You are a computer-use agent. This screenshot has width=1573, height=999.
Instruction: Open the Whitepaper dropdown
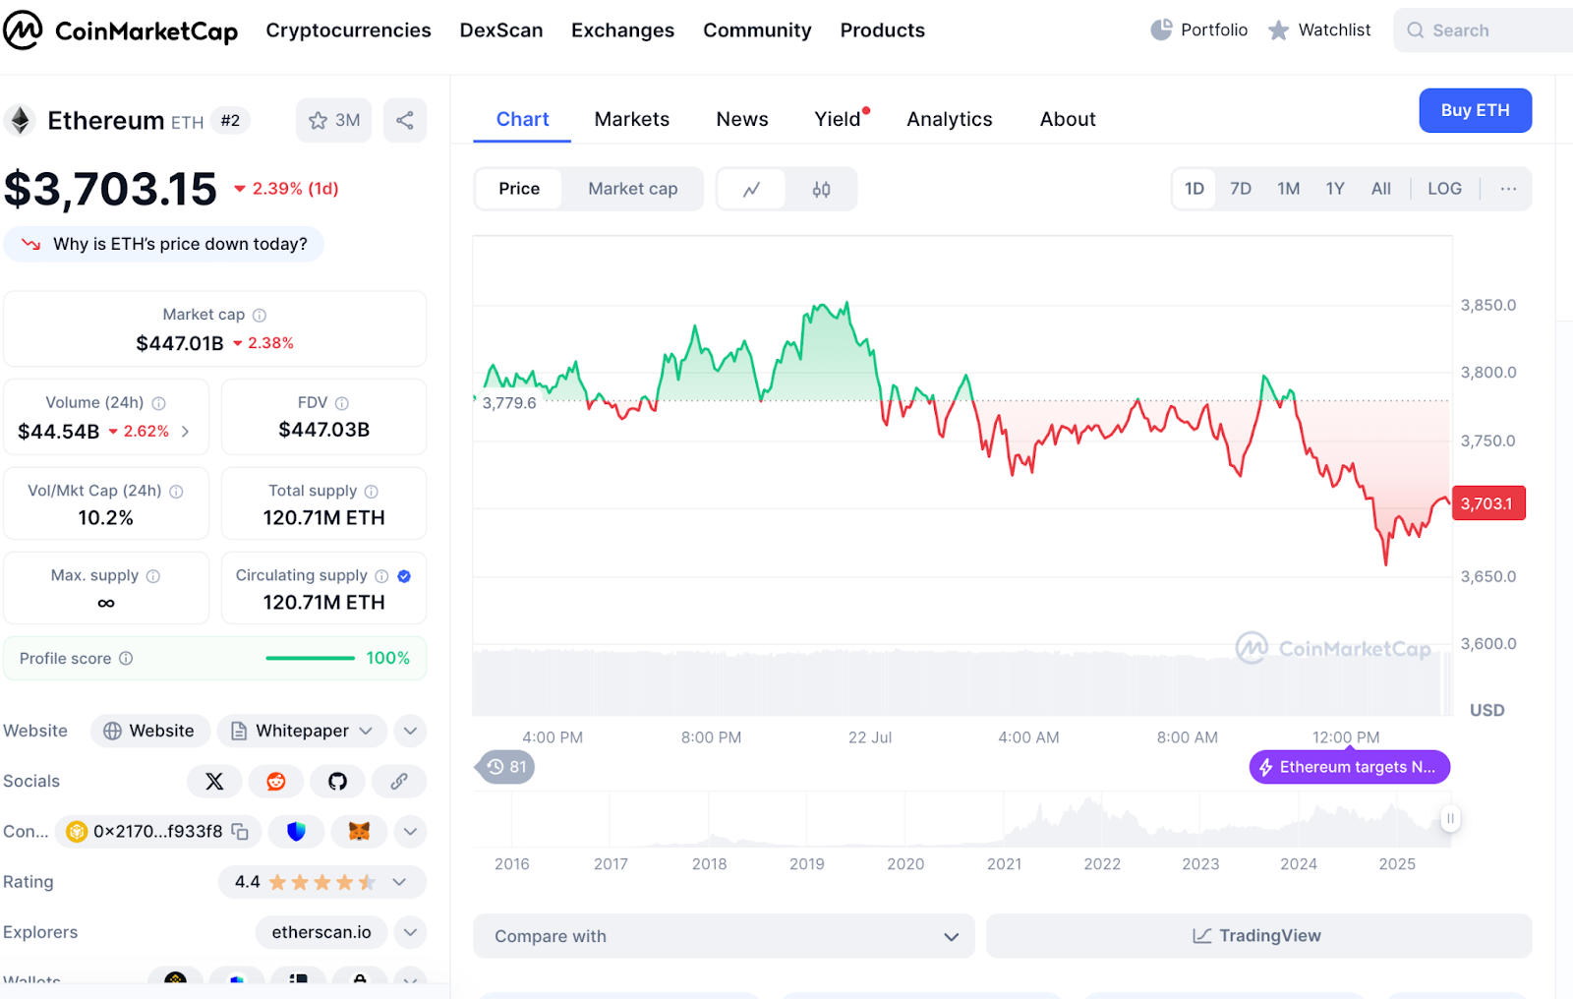302,731
